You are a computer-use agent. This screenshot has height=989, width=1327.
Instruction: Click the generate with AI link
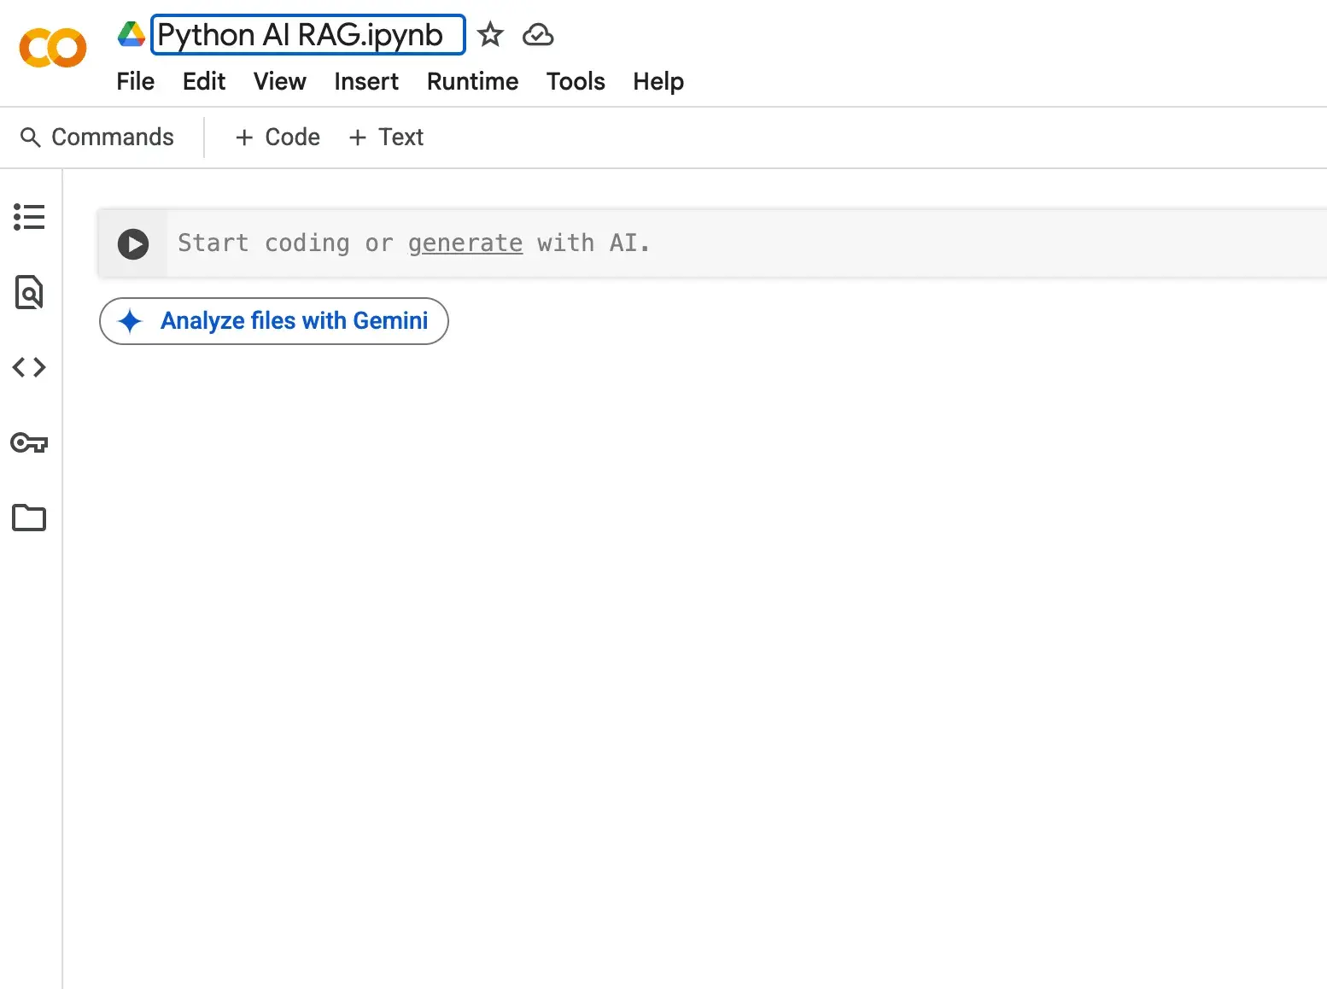[x=465, y=243]
